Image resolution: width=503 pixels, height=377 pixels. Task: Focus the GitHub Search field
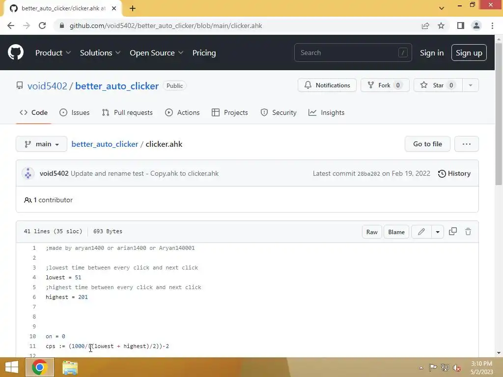353,53
